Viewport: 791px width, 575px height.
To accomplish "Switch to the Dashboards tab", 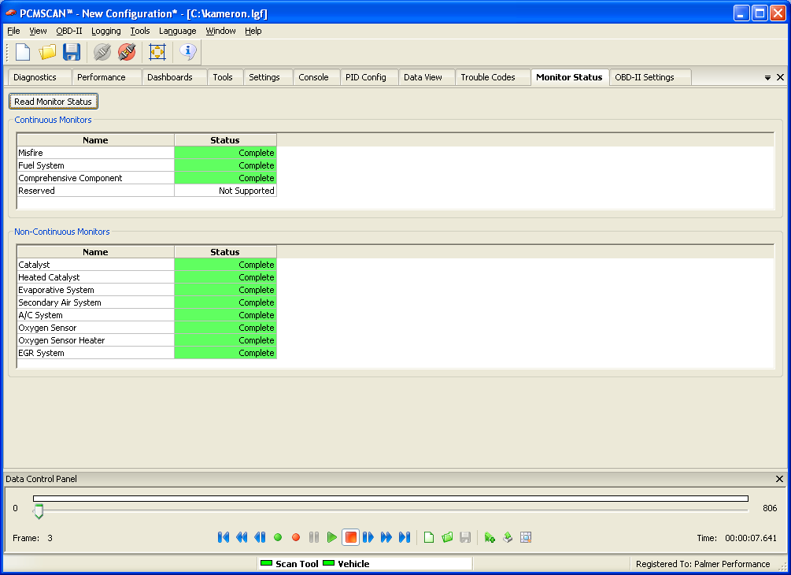I will tap(175, 77).
